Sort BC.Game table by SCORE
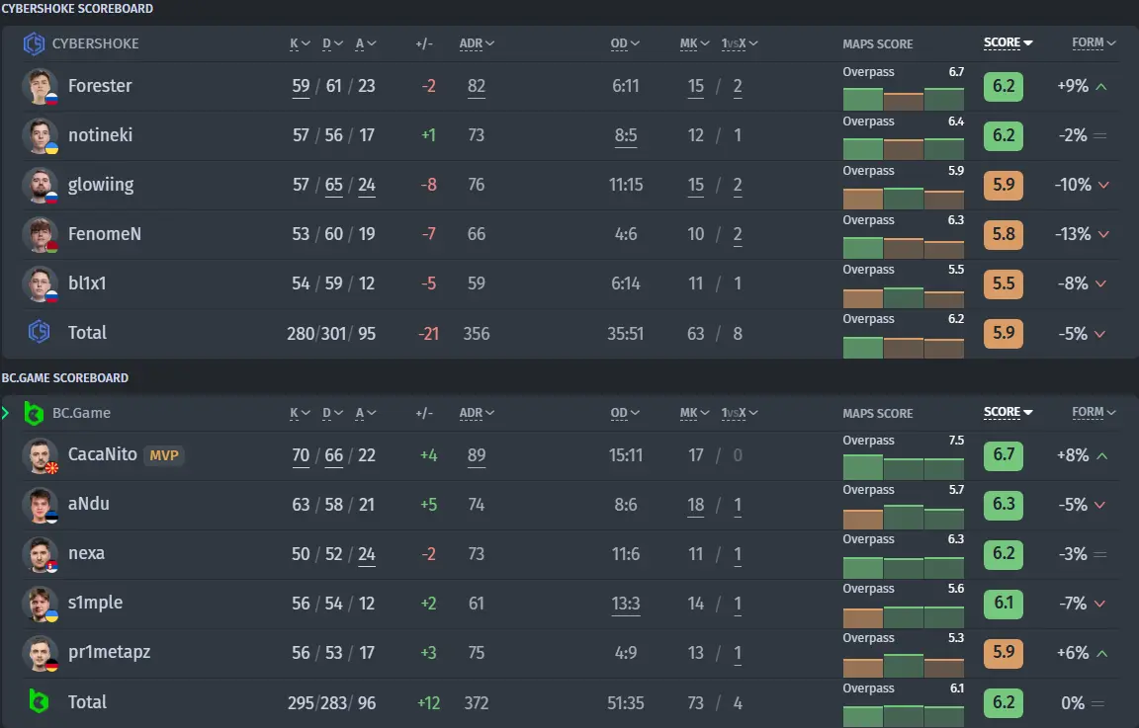 pos(1008,412)
